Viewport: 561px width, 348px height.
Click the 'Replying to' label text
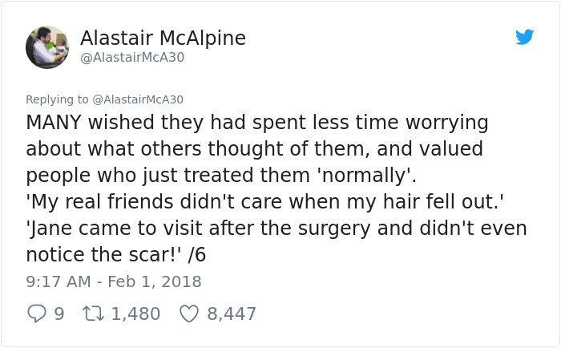tap(57, 99)
